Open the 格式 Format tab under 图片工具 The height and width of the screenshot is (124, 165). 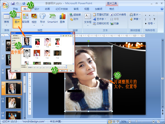[112, 9]
